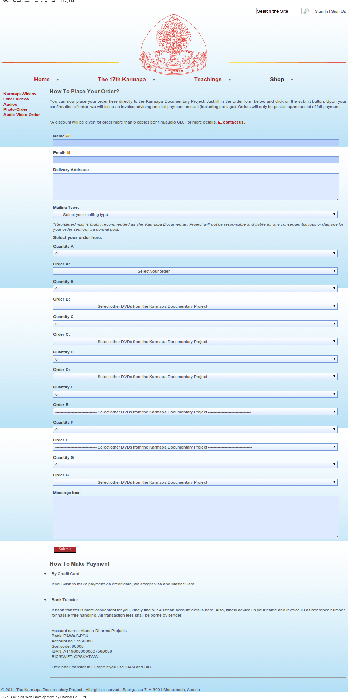
Task: Open the Order G dropdown
Action: (x=195, y=482)
